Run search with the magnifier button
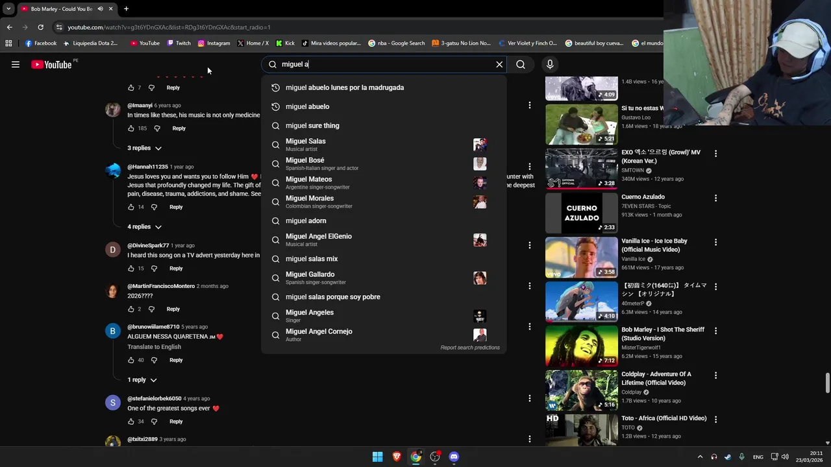This screenshot has width=831, height=467. pos(521,64)
